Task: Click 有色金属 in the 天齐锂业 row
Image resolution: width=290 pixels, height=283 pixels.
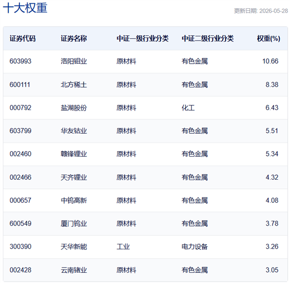Action: (x=195, y=177)
